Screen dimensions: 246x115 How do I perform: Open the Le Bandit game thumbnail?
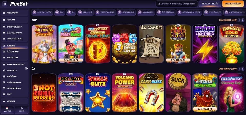point(151,44)
